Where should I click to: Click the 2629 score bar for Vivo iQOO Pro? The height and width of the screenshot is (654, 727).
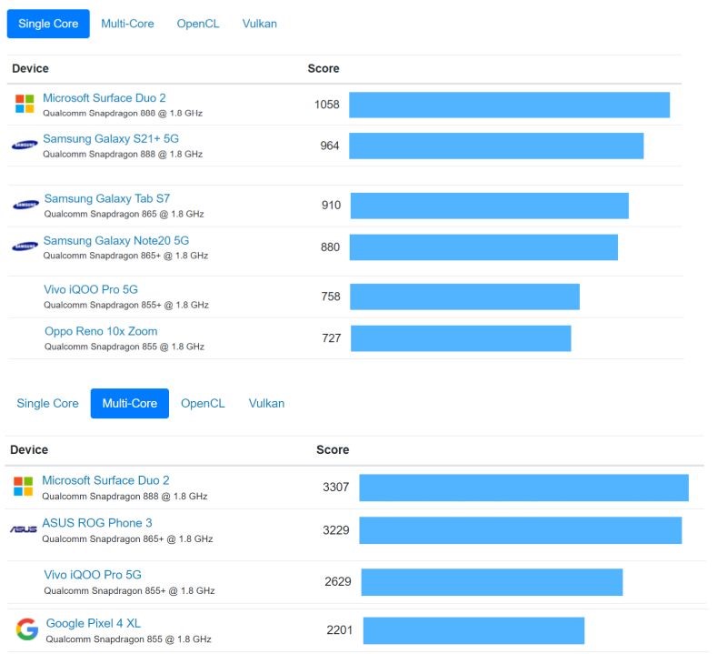[x=493, y=582]
